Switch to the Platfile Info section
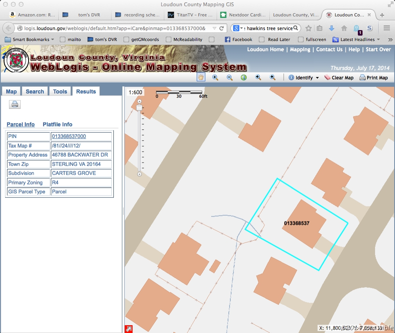395x333 pixels. (x=57, y=124)
